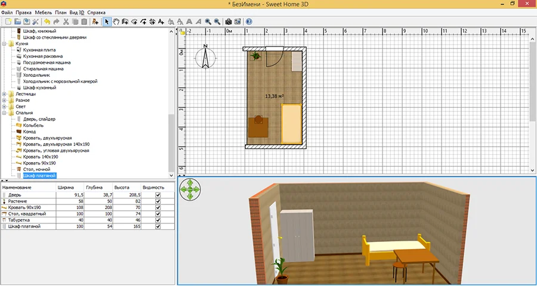This screenshot has width=537, height=286.
Task: Copy the selection with toolbar icon
Action: tap(75, 21)
